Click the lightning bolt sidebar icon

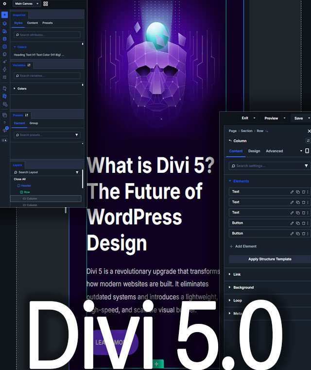4,69
